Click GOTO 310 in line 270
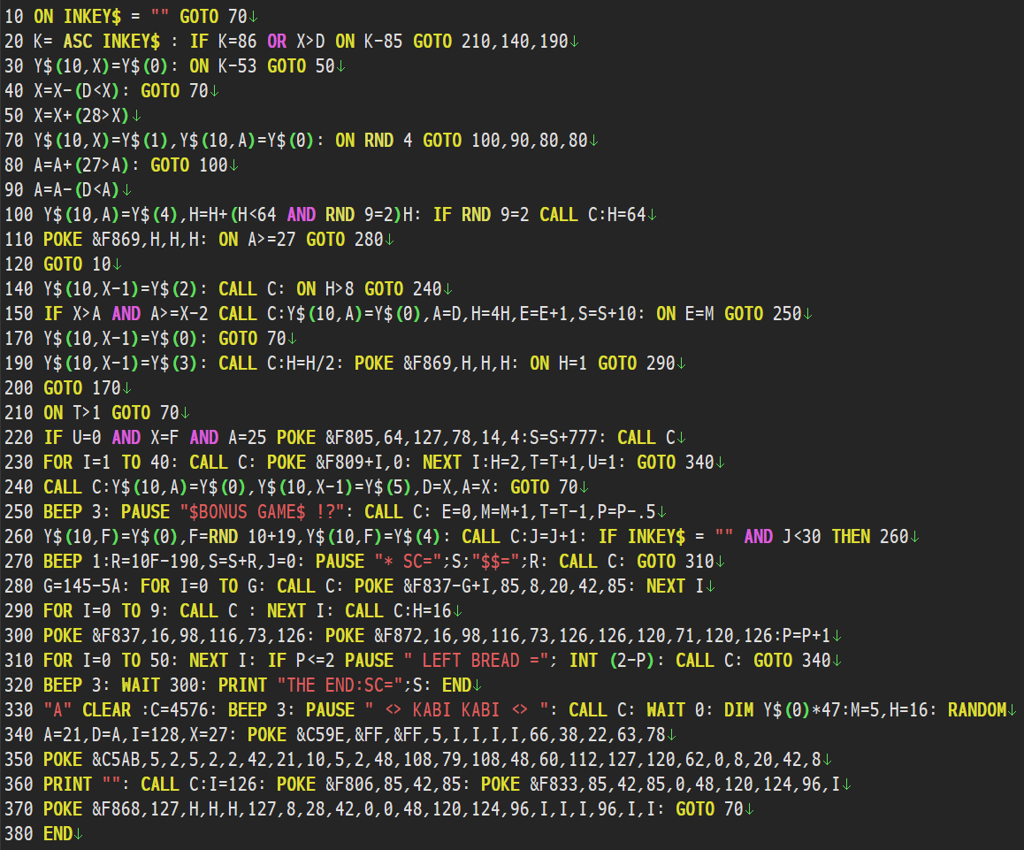Viewport: 1024px width, 850px height. tap(676, 562)
